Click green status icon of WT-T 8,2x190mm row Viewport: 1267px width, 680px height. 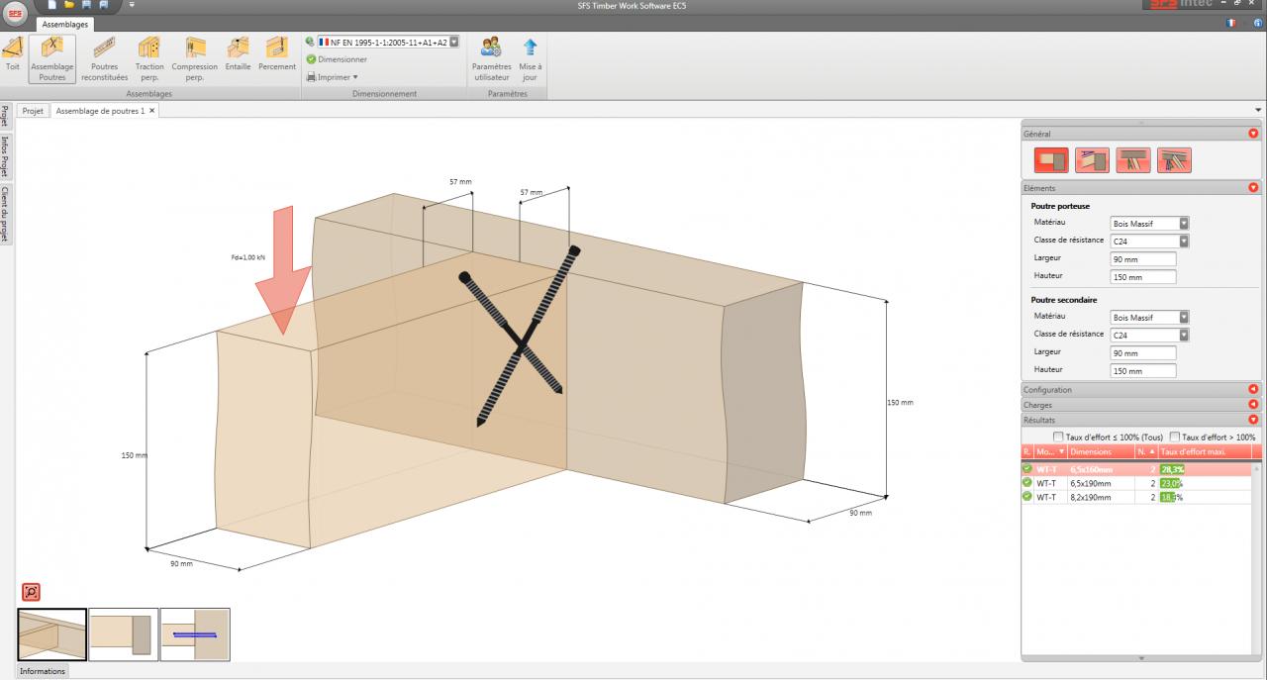click(1027, 496)
